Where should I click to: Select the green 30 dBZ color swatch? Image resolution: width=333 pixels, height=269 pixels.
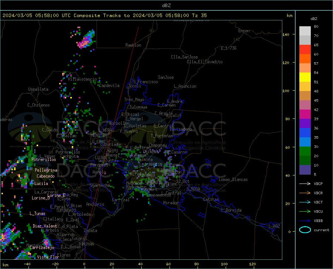(x=305, y=151)
